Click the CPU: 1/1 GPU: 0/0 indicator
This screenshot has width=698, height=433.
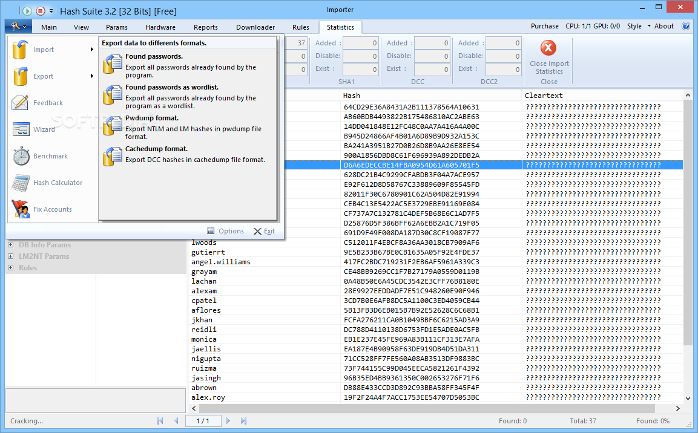[593, 26]
